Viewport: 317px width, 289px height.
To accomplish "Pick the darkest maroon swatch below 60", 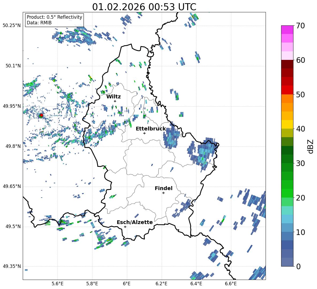I will pos(287,64).
